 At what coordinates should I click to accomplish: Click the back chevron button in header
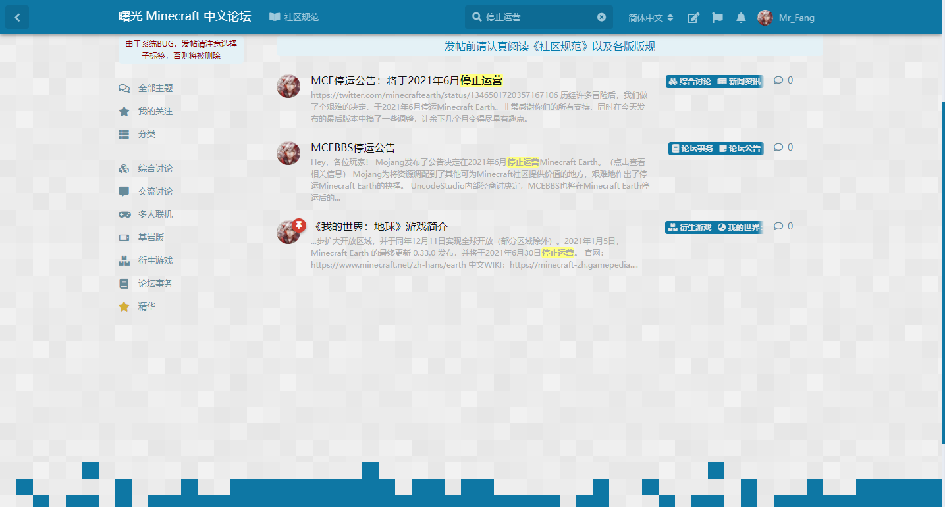coord(17,18)
